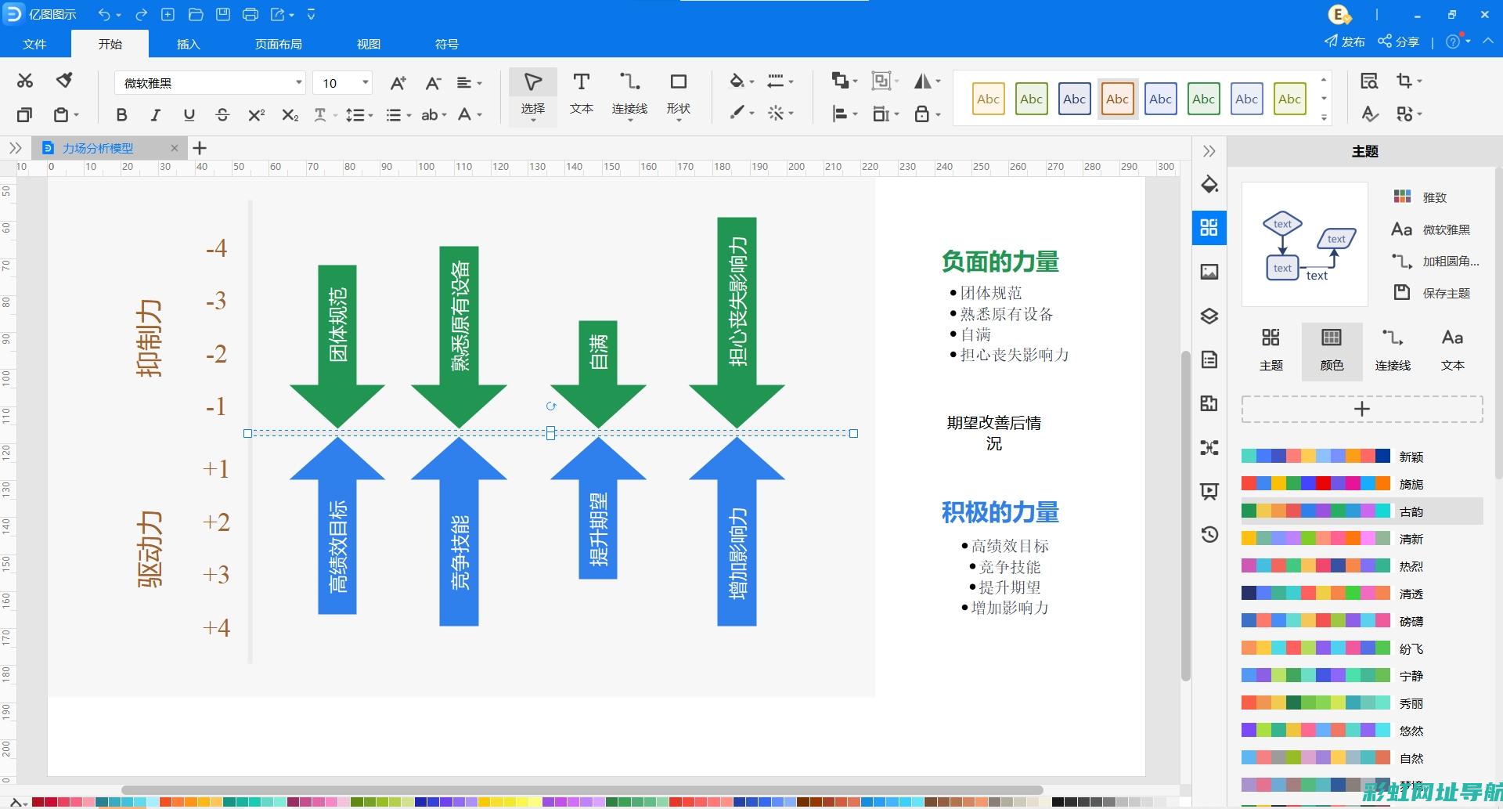The image size is (1503, 809).
Task: Apply the 热烈 color scheme
Action: click(1362, 566)
